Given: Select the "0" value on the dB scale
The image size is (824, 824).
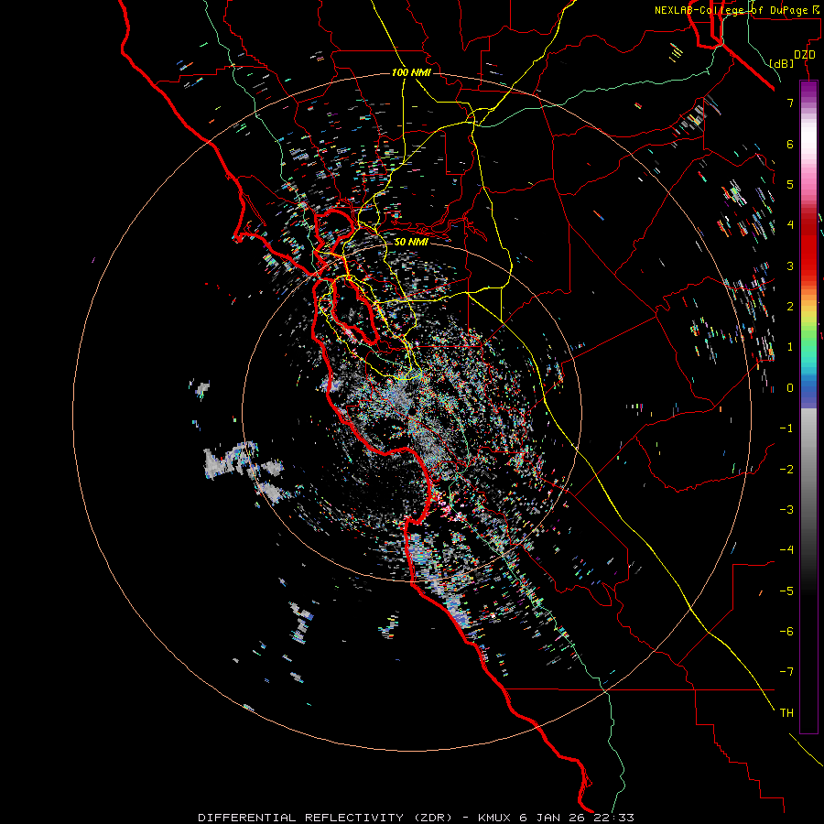Looking at the screenshot, I should click(x=790, y=388).
